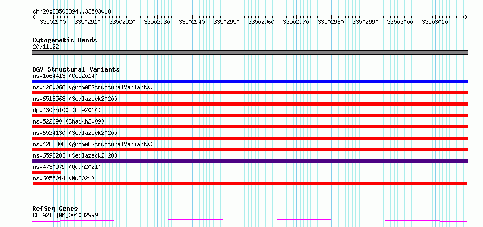
Task: Click the gray 20q11.22 cytogenetic band bar
Action: pyautogui.click(x=250, y=53)
